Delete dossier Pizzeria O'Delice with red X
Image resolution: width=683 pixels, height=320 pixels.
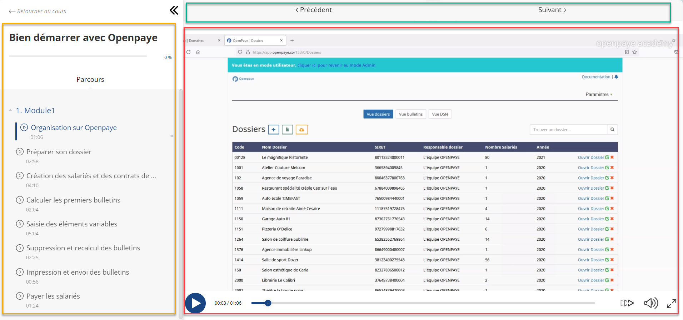click(612, 229)
